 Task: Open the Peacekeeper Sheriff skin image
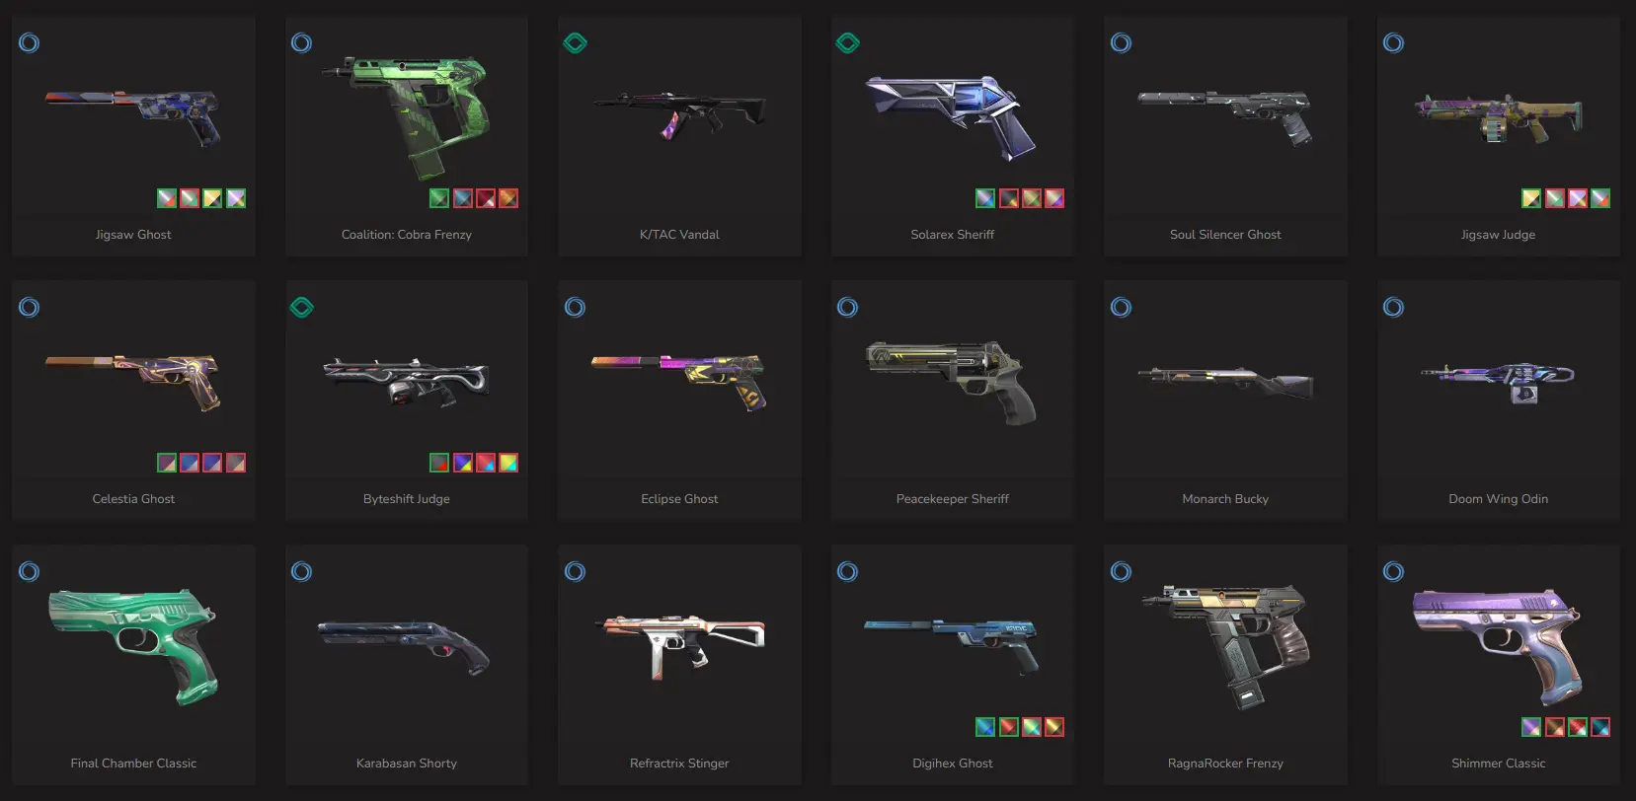click(x=952, y=383)
